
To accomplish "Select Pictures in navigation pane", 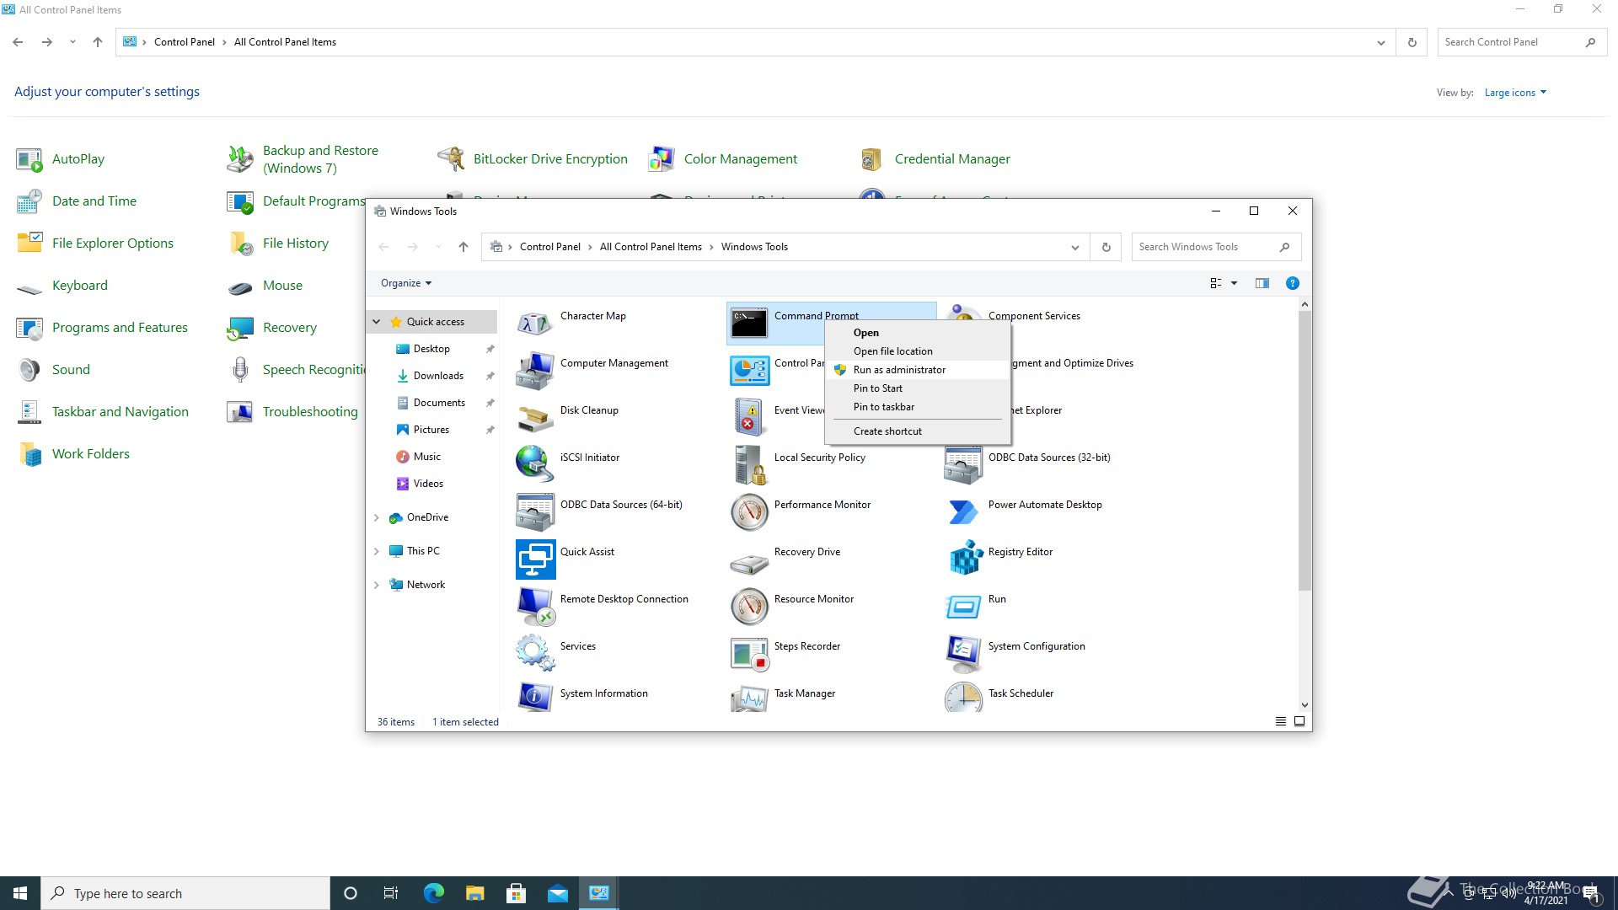I will tap(431, 430).
